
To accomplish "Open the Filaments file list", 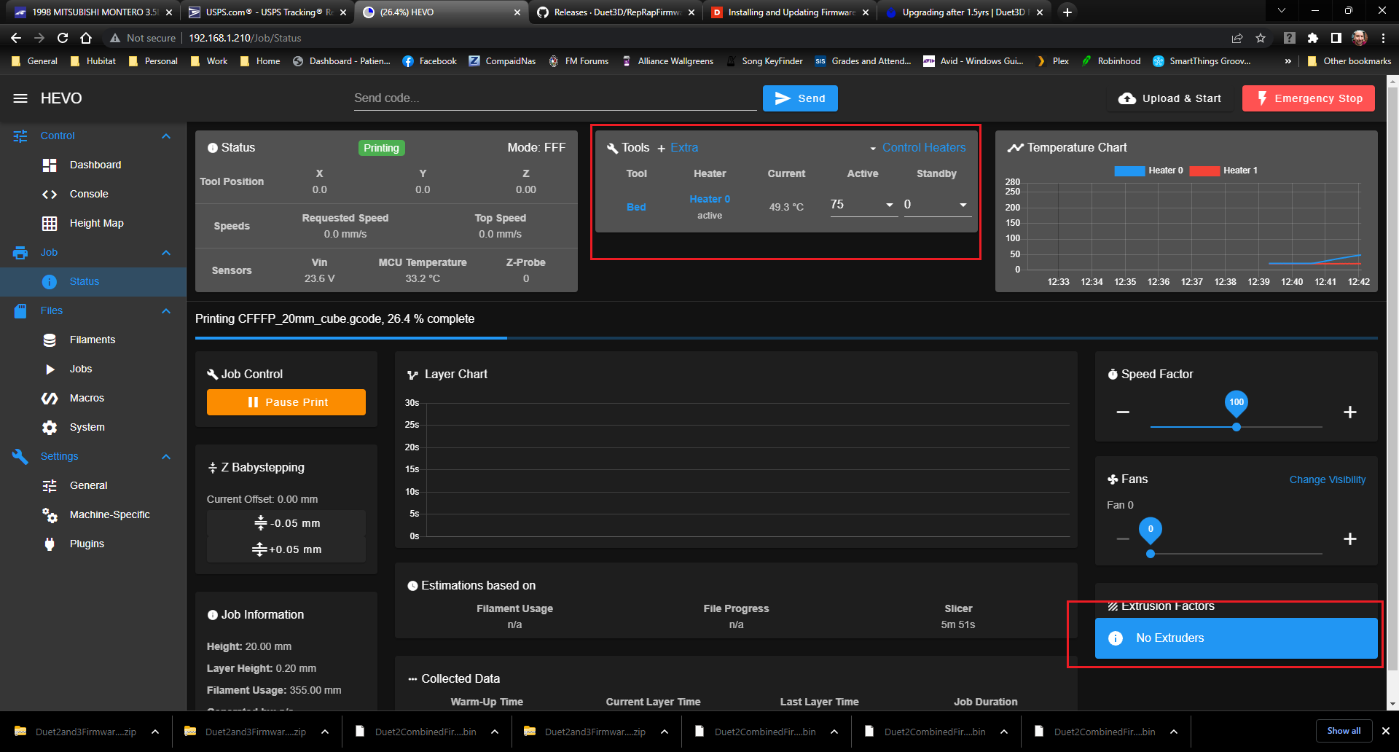I will point(93,340).
